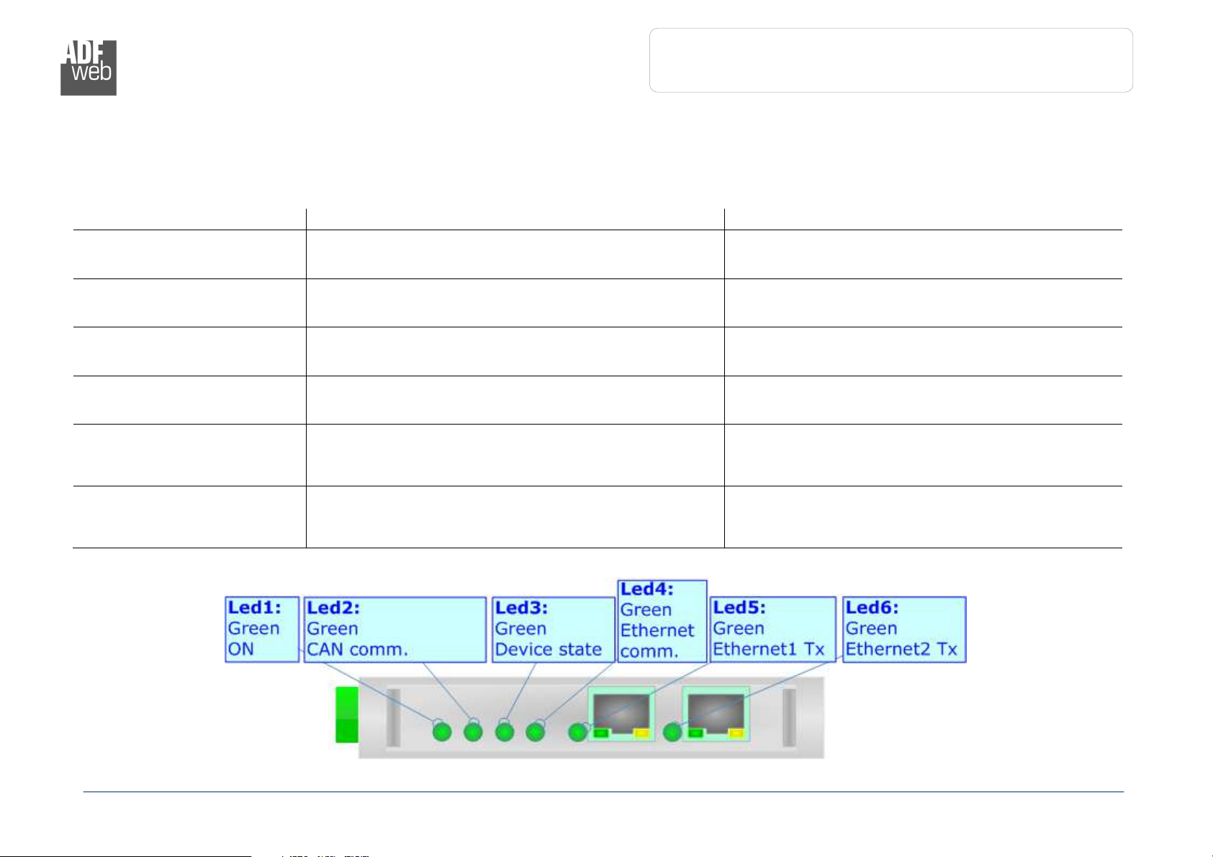The image size is (1213, 857).
Task: Click the Led2 CAN comm. green LED
Action: pos(473,733)
